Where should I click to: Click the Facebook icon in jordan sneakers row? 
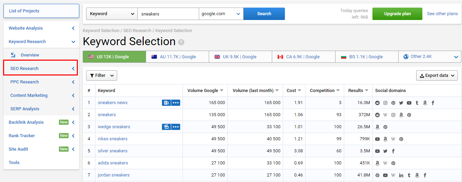[x=425, y=175]
